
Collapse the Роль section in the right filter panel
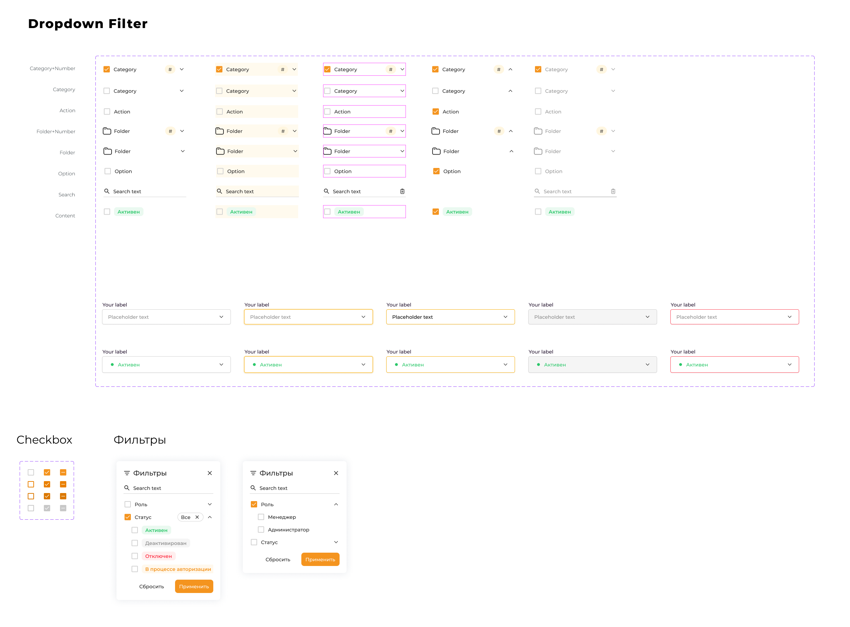tap(336, 504)
